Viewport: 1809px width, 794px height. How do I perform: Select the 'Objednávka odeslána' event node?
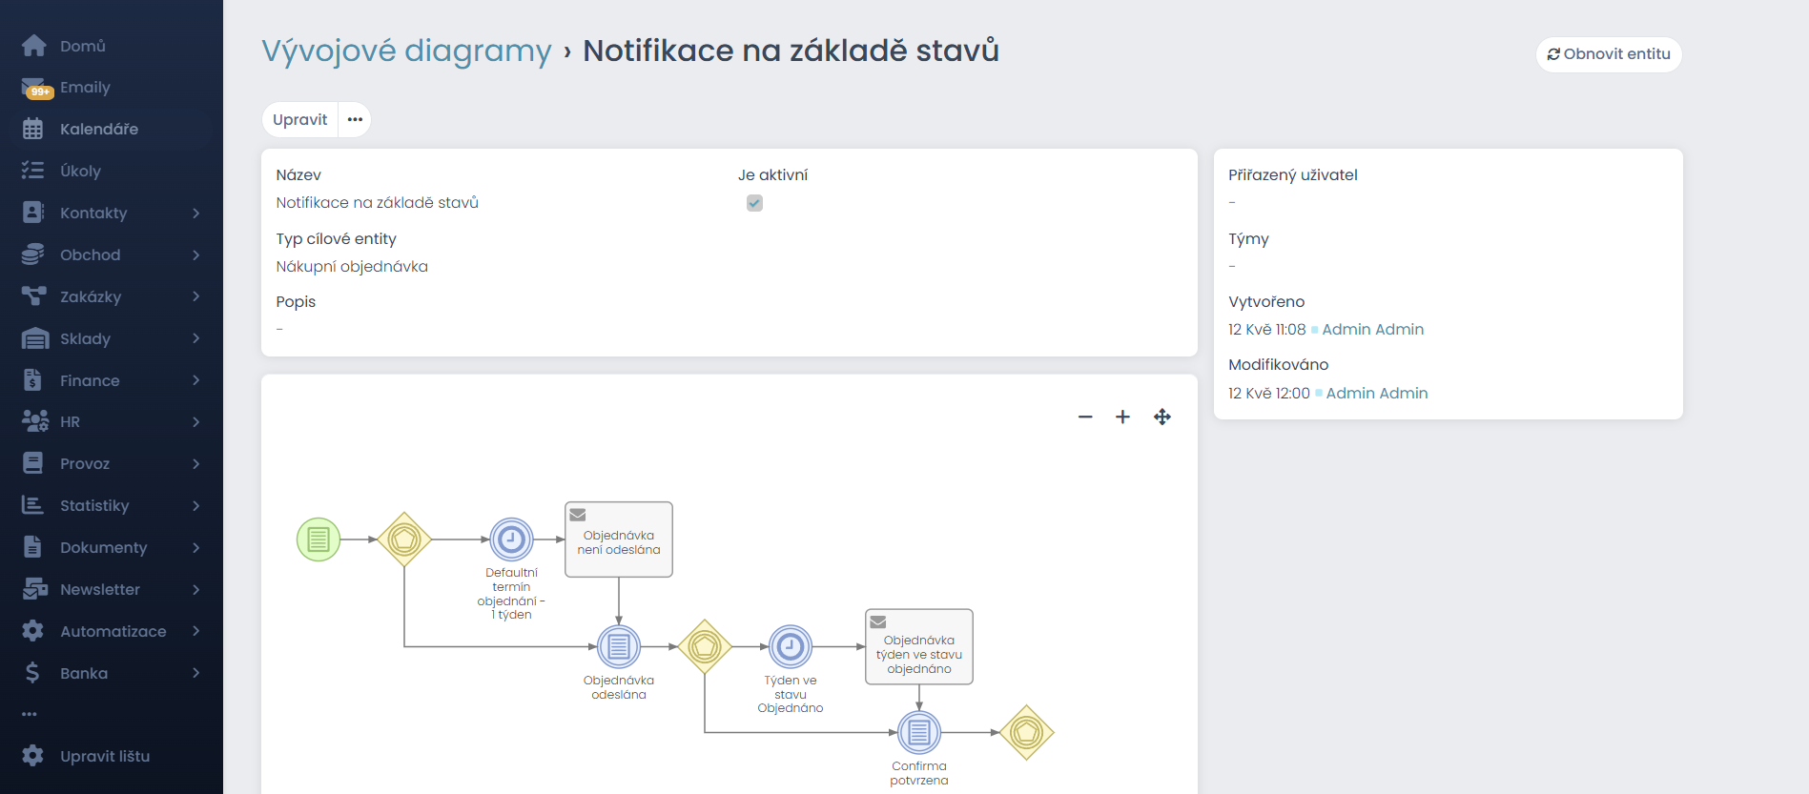coord(619,647)
